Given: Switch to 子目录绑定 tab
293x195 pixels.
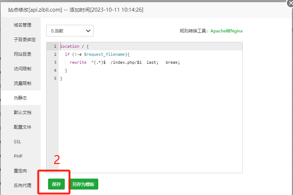Looking at the screenshot, I should 24,40.
